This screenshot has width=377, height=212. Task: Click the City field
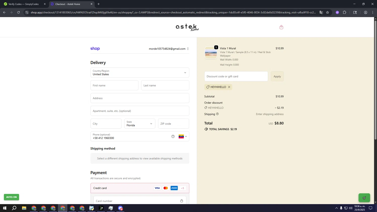pos(106,124)
